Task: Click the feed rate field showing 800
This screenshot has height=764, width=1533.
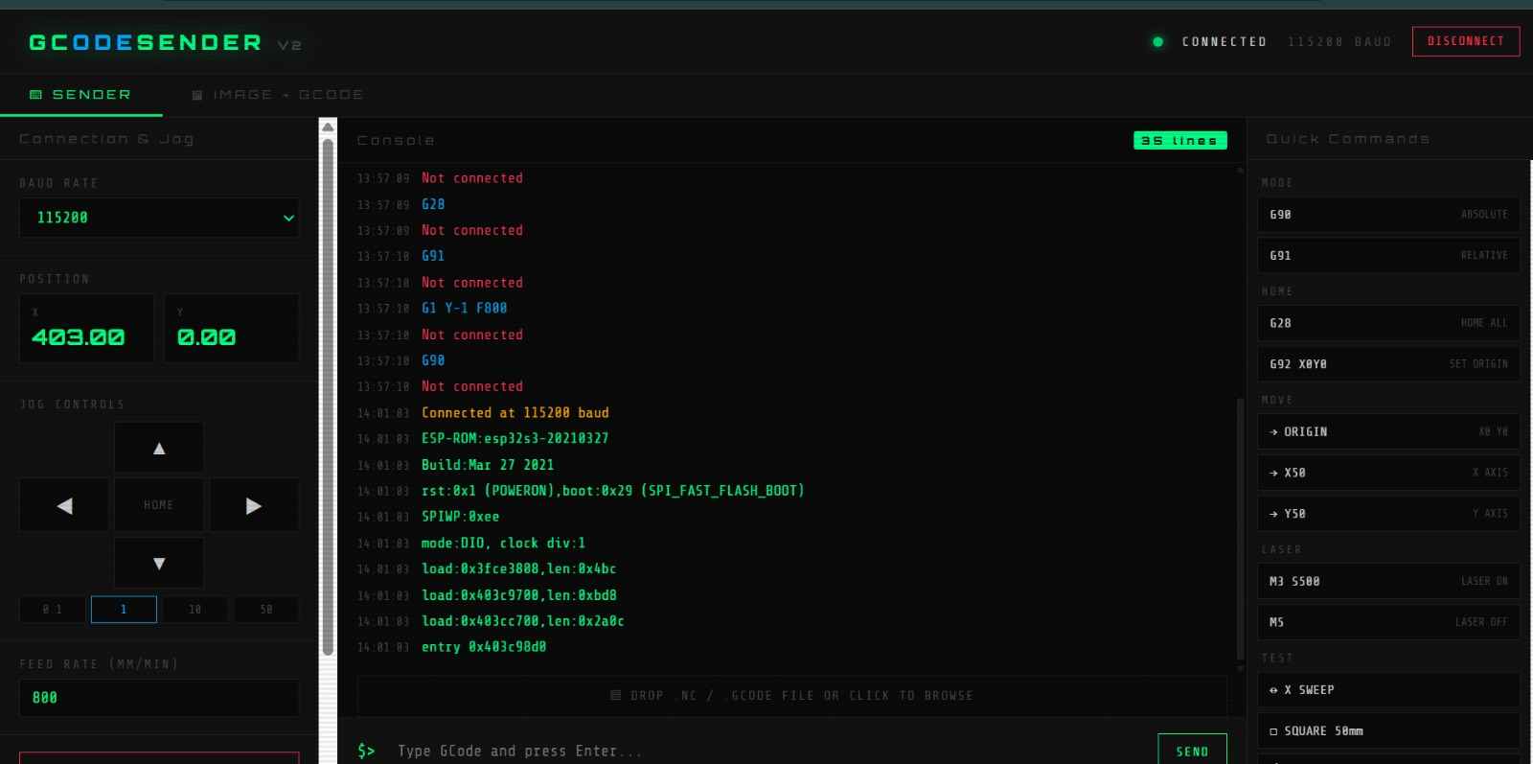Action: [x=159, y=698]
